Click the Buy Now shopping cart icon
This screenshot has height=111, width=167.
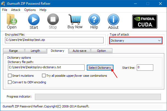(x=75, y=21)
